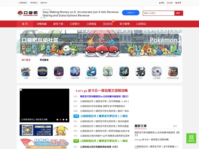Viewport: 199px width, 149px height.
Task: Go to 首页 in the red nav bar
Action: [x=25, y=24]
